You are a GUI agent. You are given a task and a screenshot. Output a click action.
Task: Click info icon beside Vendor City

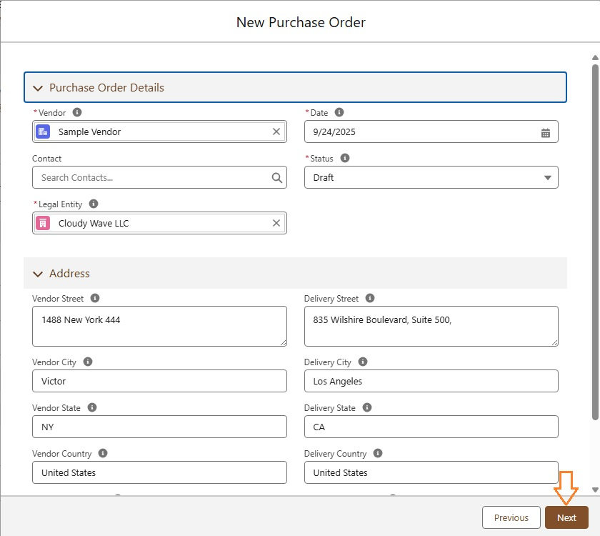pyautogui.click(x=88, y=362)
